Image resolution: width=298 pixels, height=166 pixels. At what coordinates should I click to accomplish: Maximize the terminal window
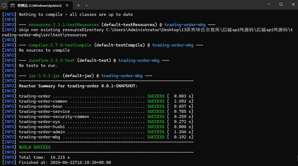[x=281, y=4]
